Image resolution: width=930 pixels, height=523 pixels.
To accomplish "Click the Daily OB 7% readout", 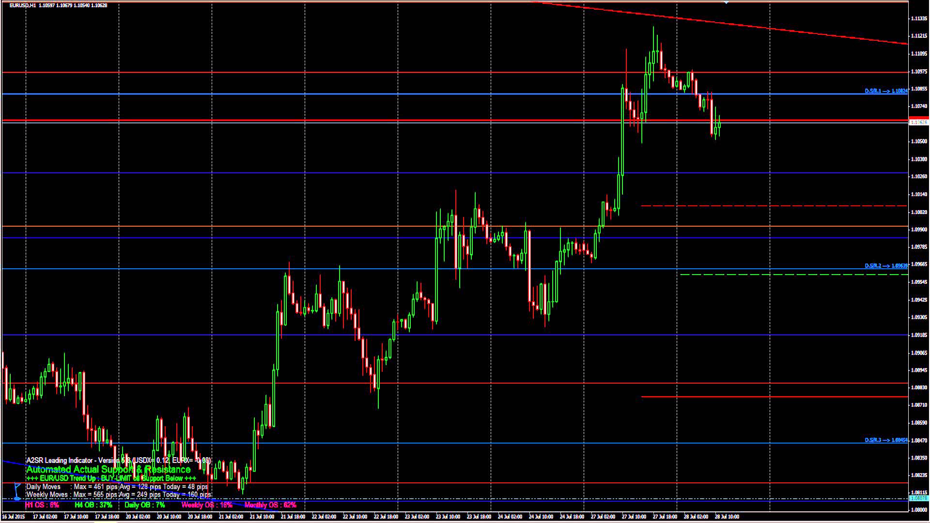I will [144, 505].
